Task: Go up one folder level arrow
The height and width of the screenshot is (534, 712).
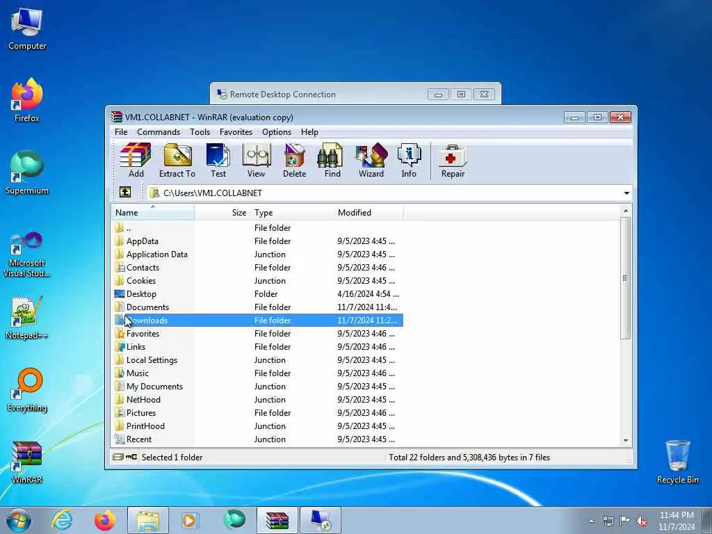Action: point(125,193)
